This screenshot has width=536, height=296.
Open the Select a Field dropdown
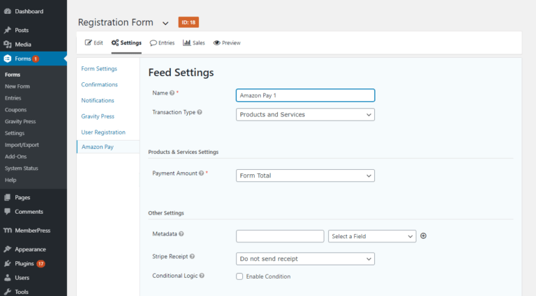pos(372,236)
